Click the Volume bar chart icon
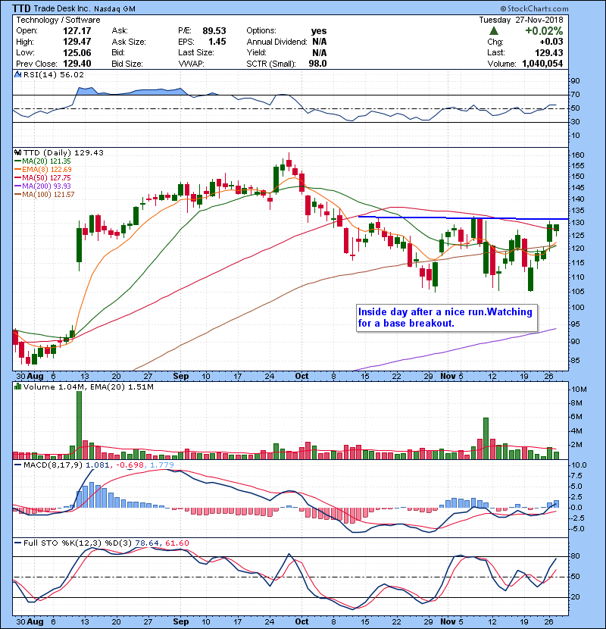Viewport: 606px width, 629px height. click(x=17, y=386)
